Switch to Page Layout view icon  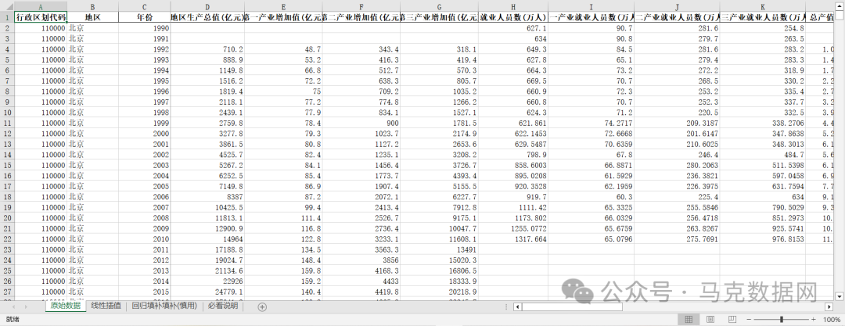pyautogui.click(x=710, y=320)
